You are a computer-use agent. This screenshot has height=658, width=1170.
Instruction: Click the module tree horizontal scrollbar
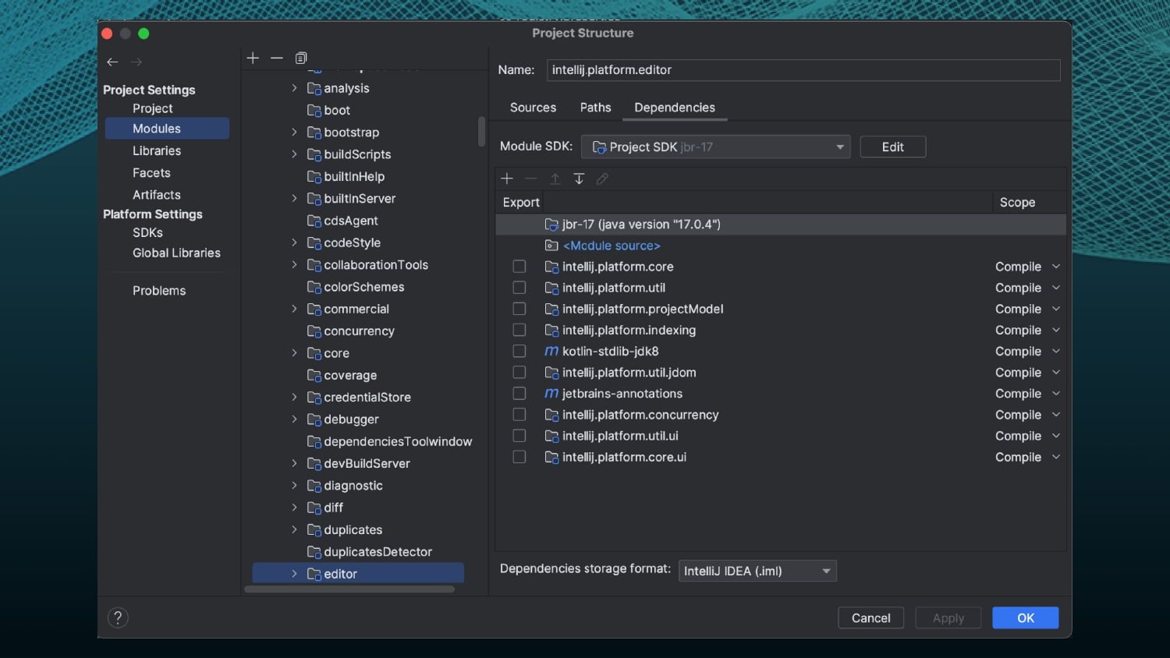(349, 589)
